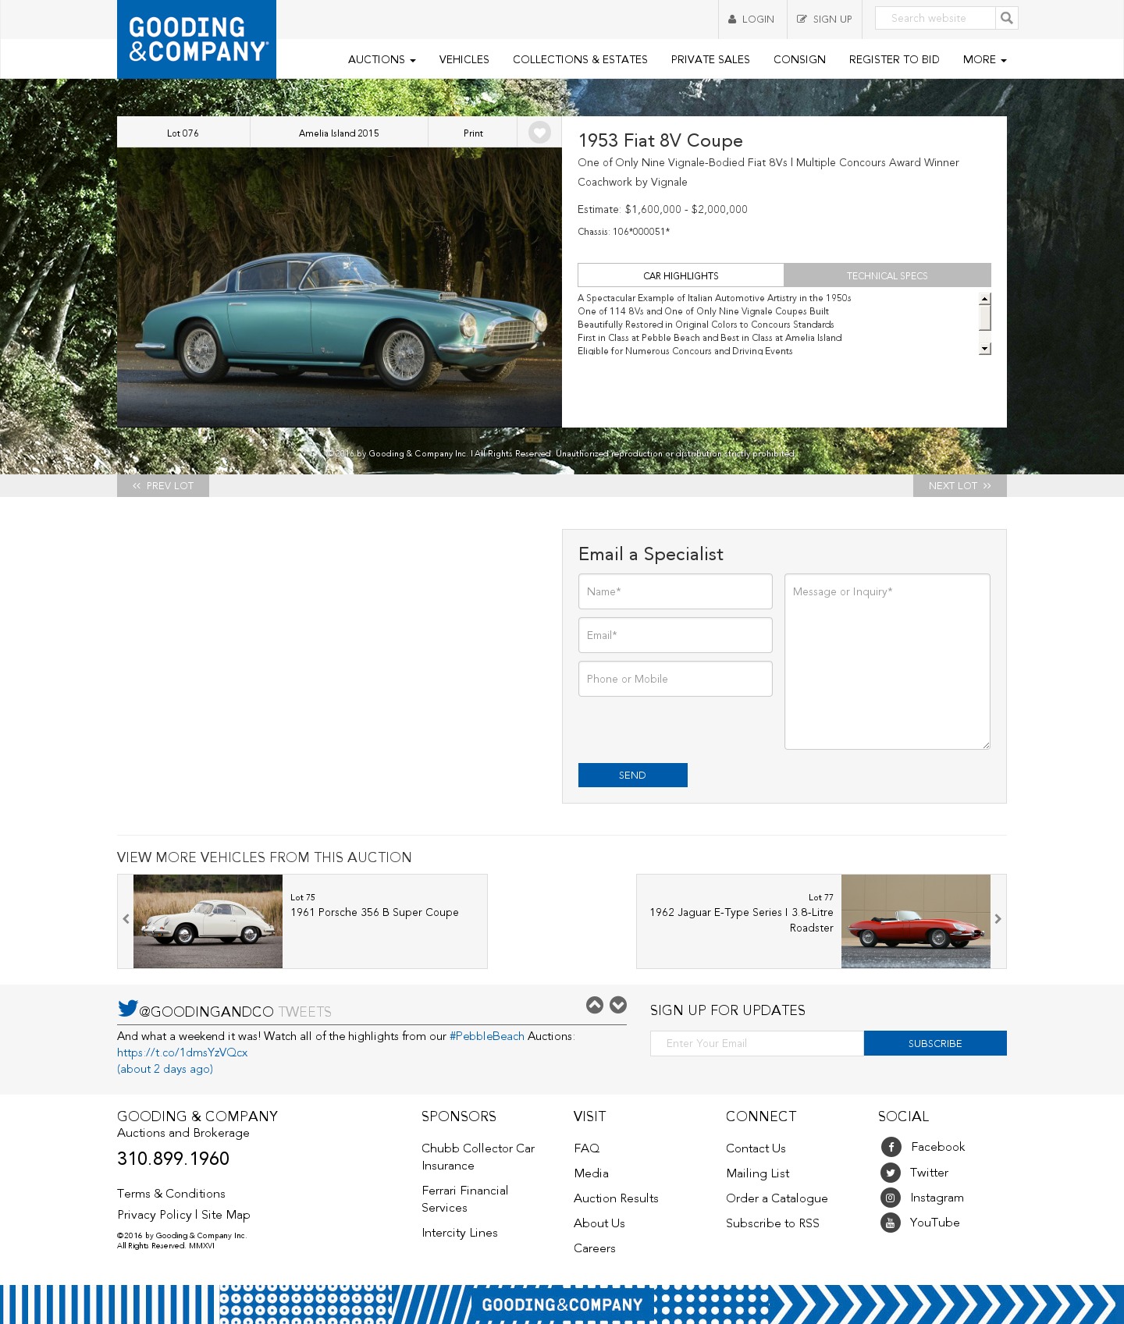This screenshot has width=1124, height=1324.
Task: Open Collections & Estates page
Action: [x=580, y=59]
